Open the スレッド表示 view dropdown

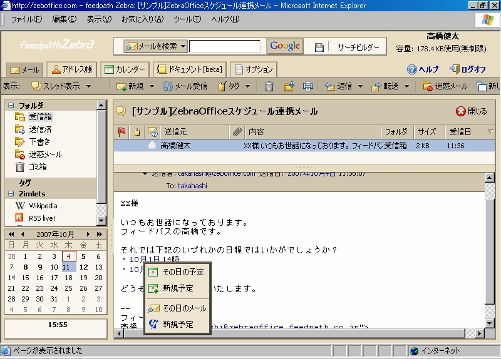point(88,86)
